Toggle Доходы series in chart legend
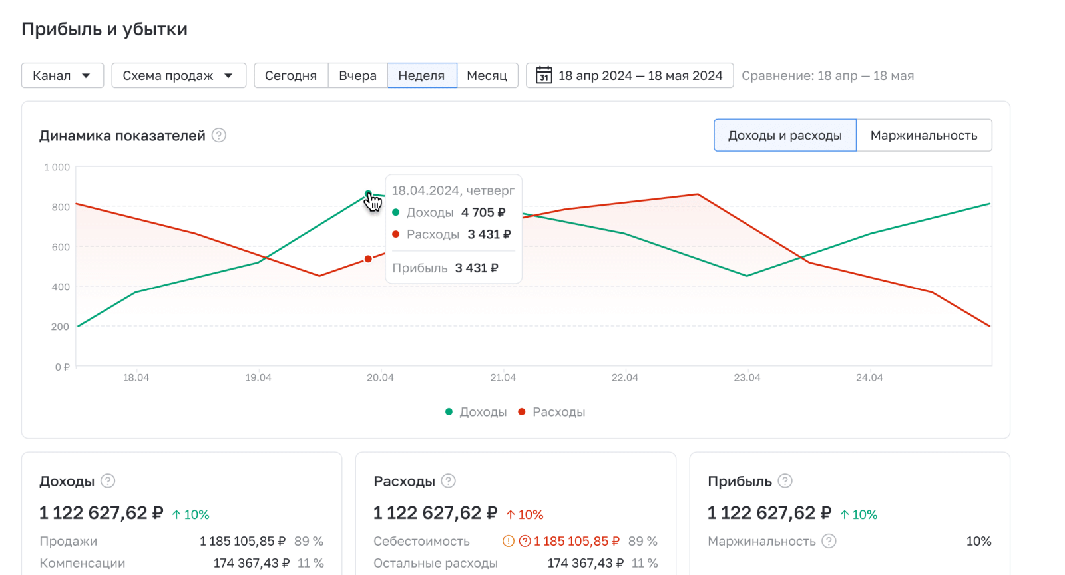The image size is (1065, 575). coord(476,412)
